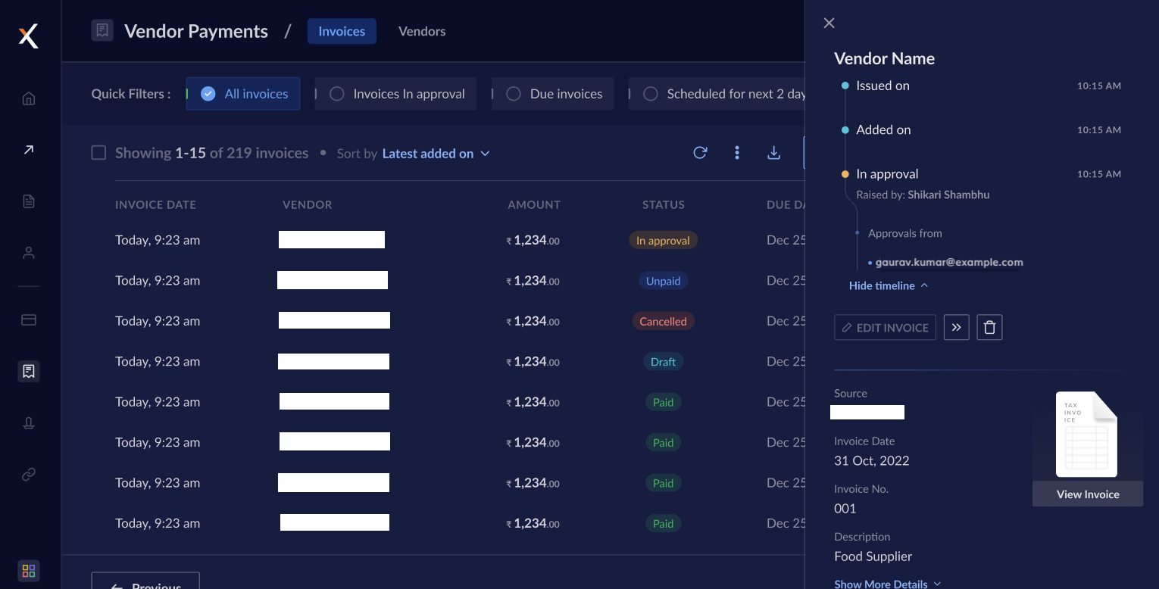
Task: Click the In approval timeline entry
Action: click(887, 173)
